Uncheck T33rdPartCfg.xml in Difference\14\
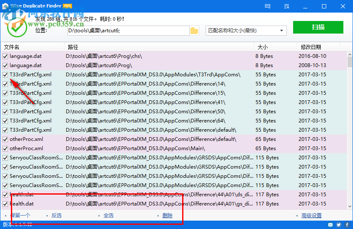 click(5, 84)
